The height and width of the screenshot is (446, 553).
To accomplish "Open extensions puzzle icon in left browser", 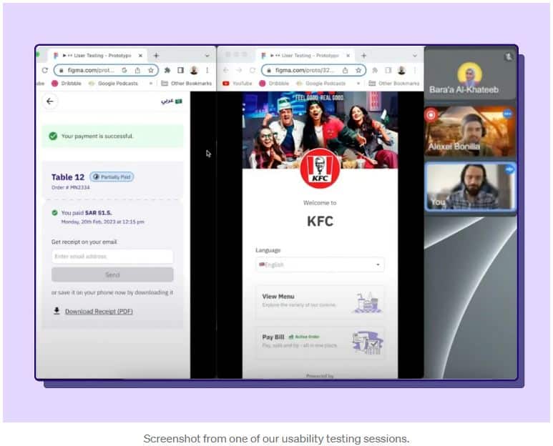I will [x=167, y=71].
